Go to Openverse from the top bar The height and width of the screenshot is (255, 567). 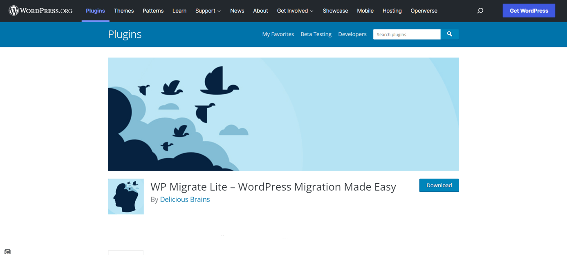pyautogui.click(x=424, y=11)
